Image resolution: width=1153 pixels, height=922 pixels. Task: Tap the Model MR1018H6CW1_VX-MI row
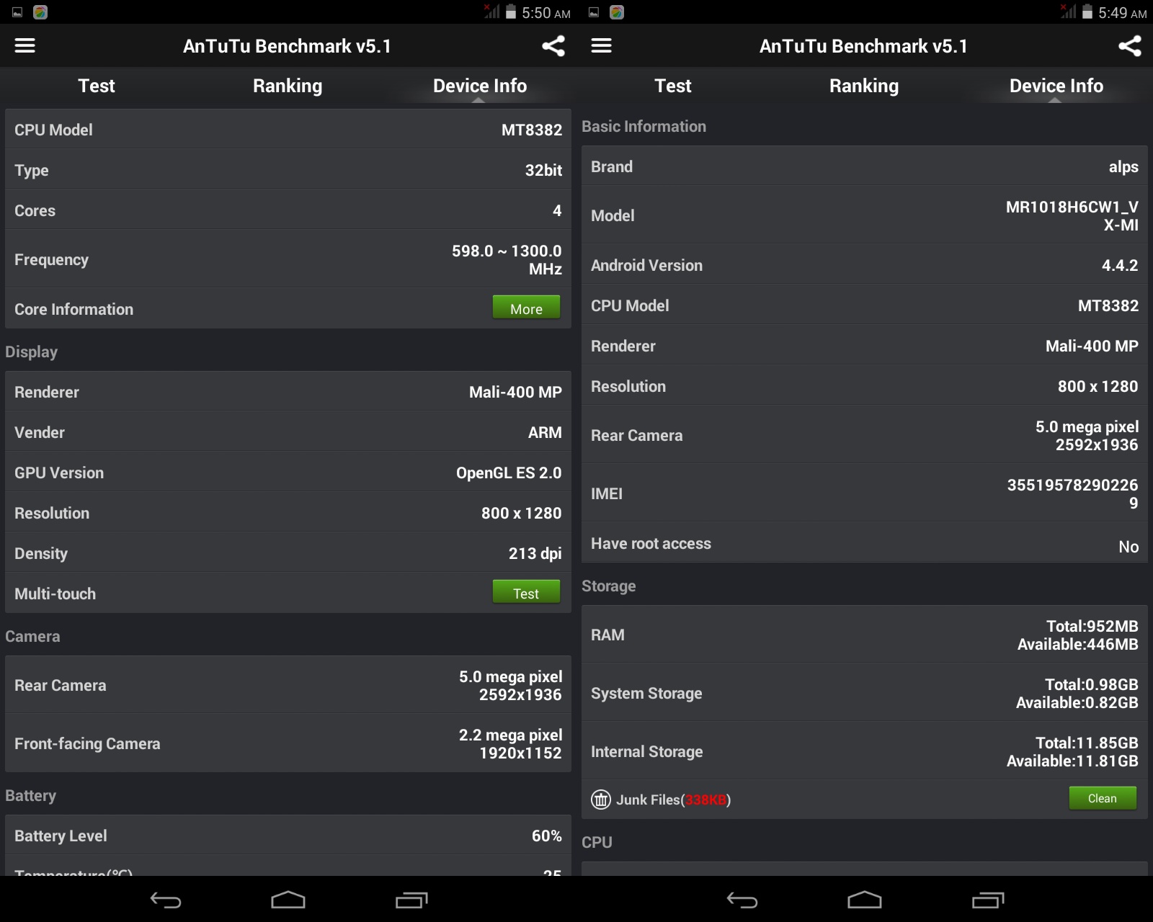pos(865,215)
